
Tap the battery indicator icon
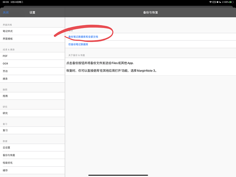pyautogui.click(x=231, y=2)
